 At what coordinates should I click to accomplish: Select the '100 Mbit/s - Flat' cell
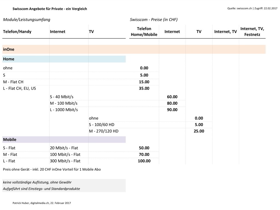pyautogui.click(x=65, y=154)
